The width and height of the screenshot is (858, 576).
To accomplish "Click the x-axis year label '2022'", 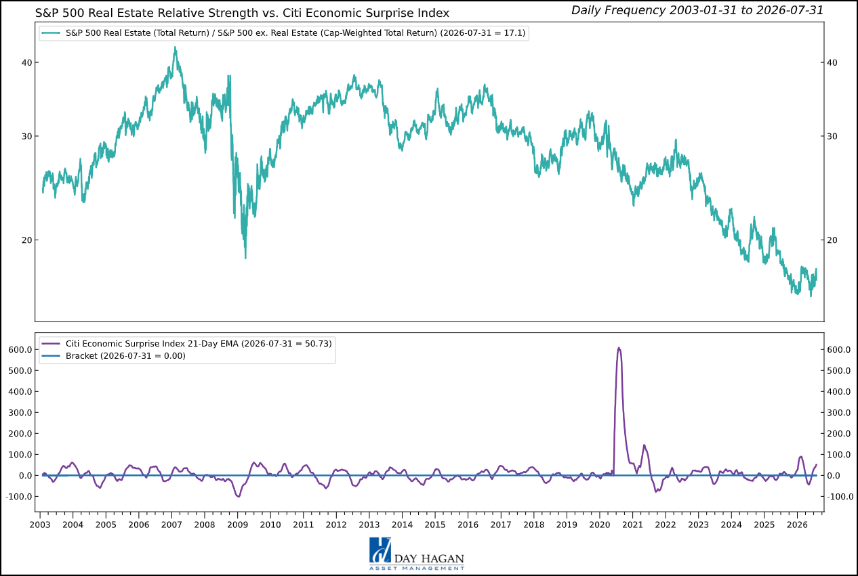I will [666, 525].
